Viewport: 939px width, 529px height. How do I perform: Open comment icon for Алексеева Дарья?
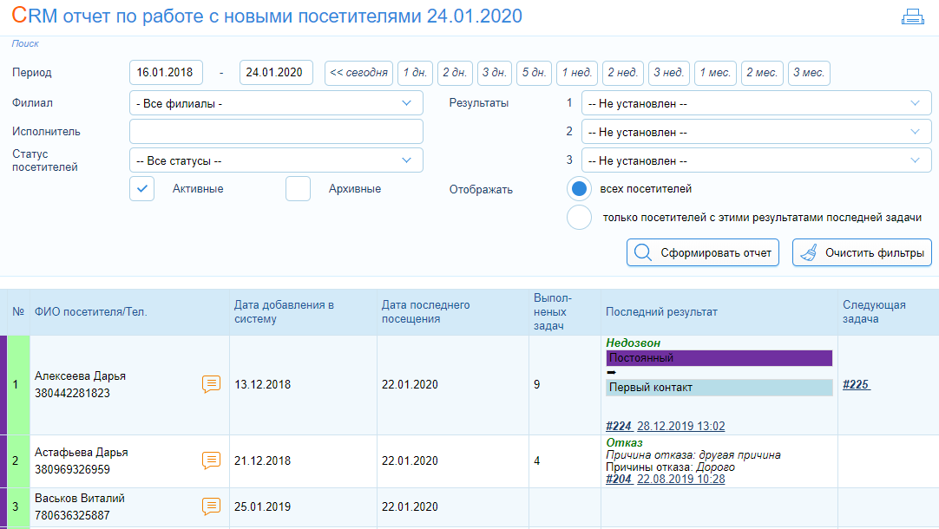pyautogui.click(x=212, y=384)
